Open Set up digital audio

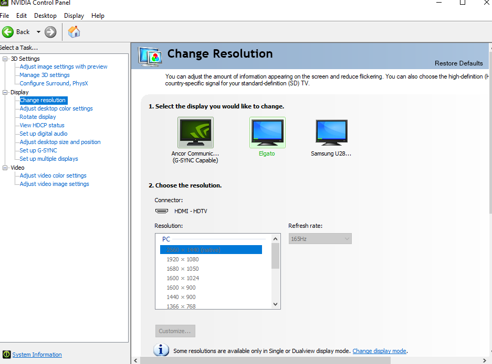point(44,134)
